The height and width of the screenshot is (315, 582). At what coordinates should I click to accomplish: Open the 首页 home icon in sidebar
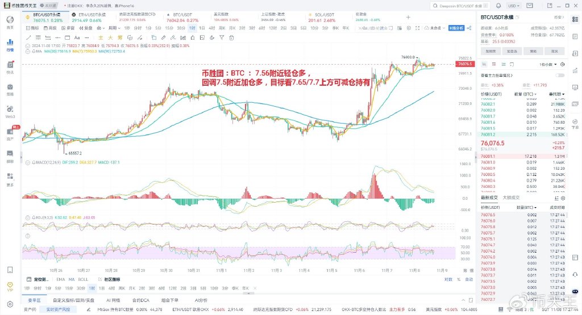coord(10,22)
